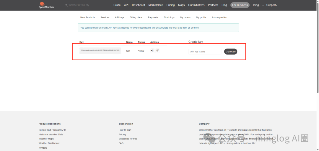Select the API keys tab
Viewport: 319px width, 151px height.
(x=119, y=17)
